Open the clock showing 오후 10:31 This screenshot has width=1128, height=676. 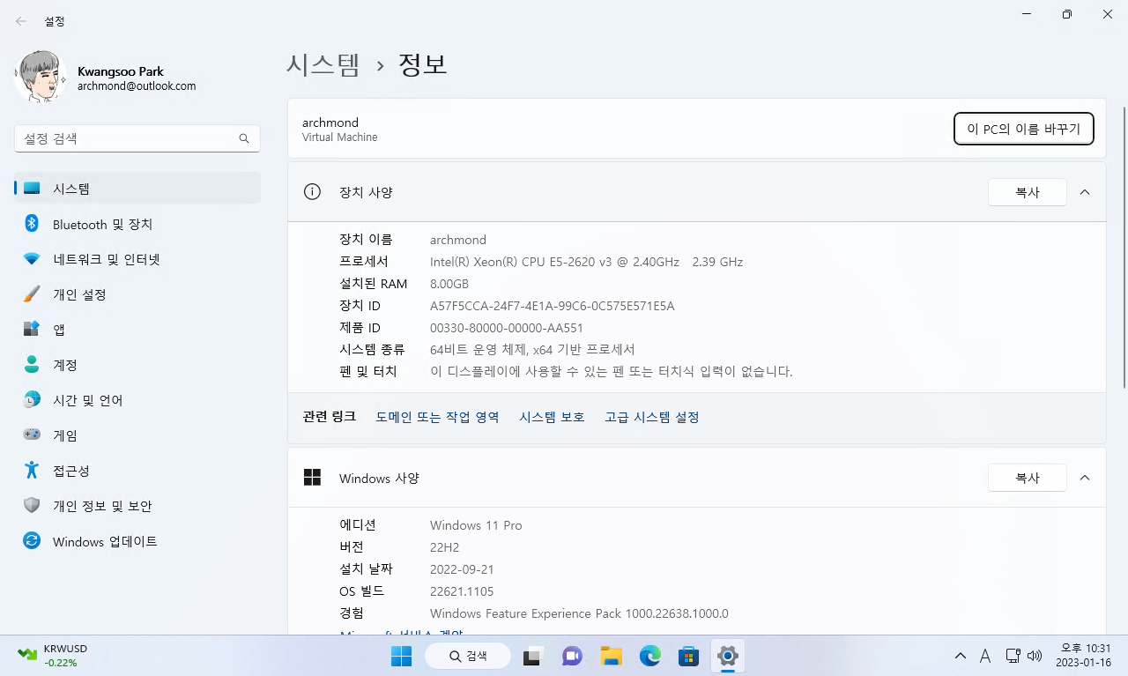[1085, 656]
